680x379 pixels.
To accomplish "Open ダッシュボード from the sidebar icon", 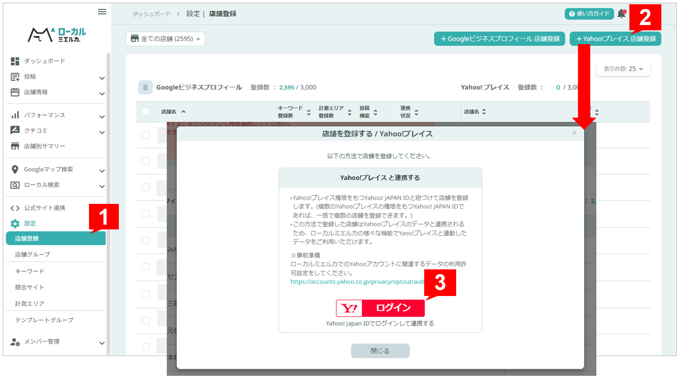I will pyautogui.click(x=15, y=61).
